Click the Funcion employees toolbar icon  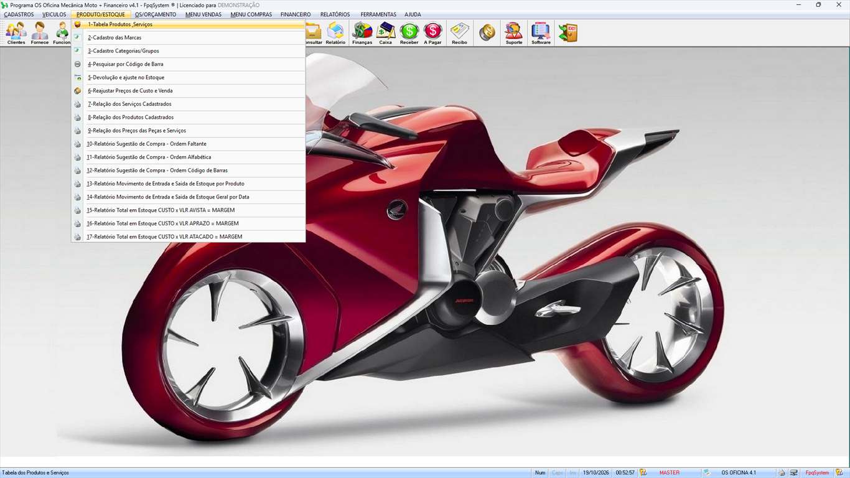62,33
